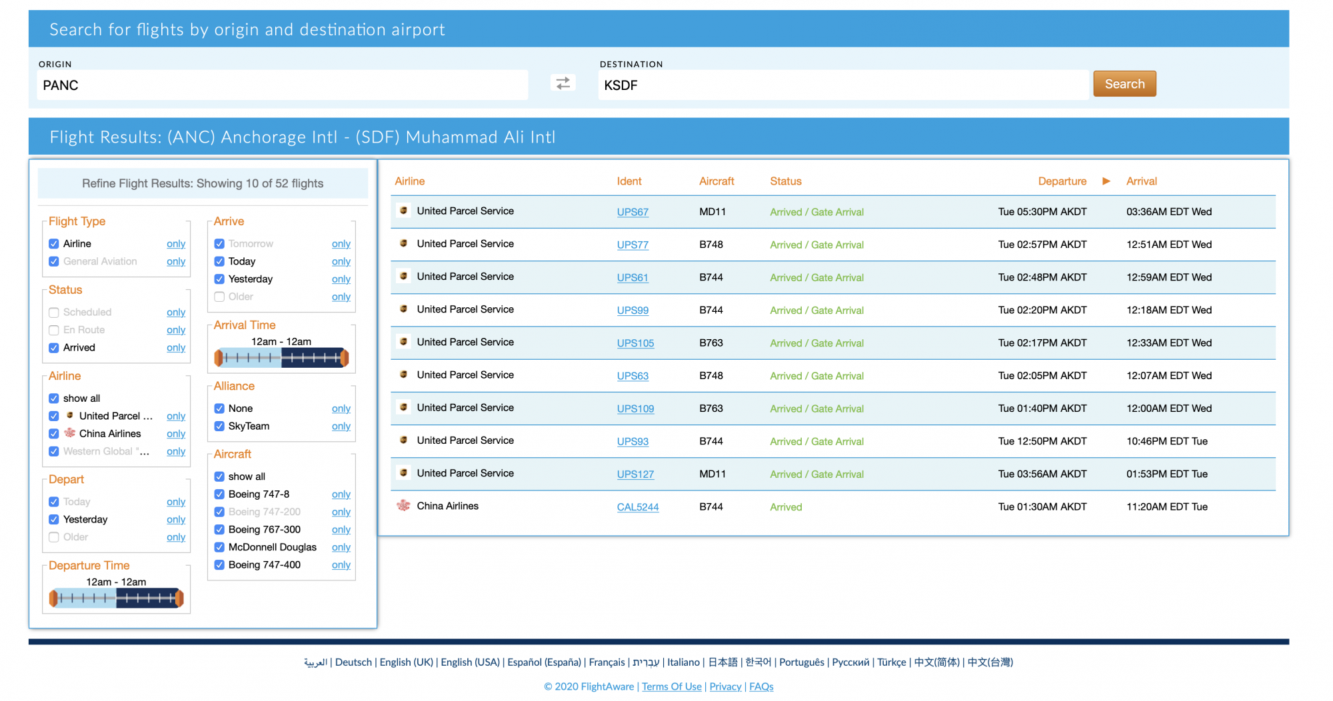Click UPS logo in the UPS127 row
This screenshot has height=701, width=1333.
click(x=403, y=472)
